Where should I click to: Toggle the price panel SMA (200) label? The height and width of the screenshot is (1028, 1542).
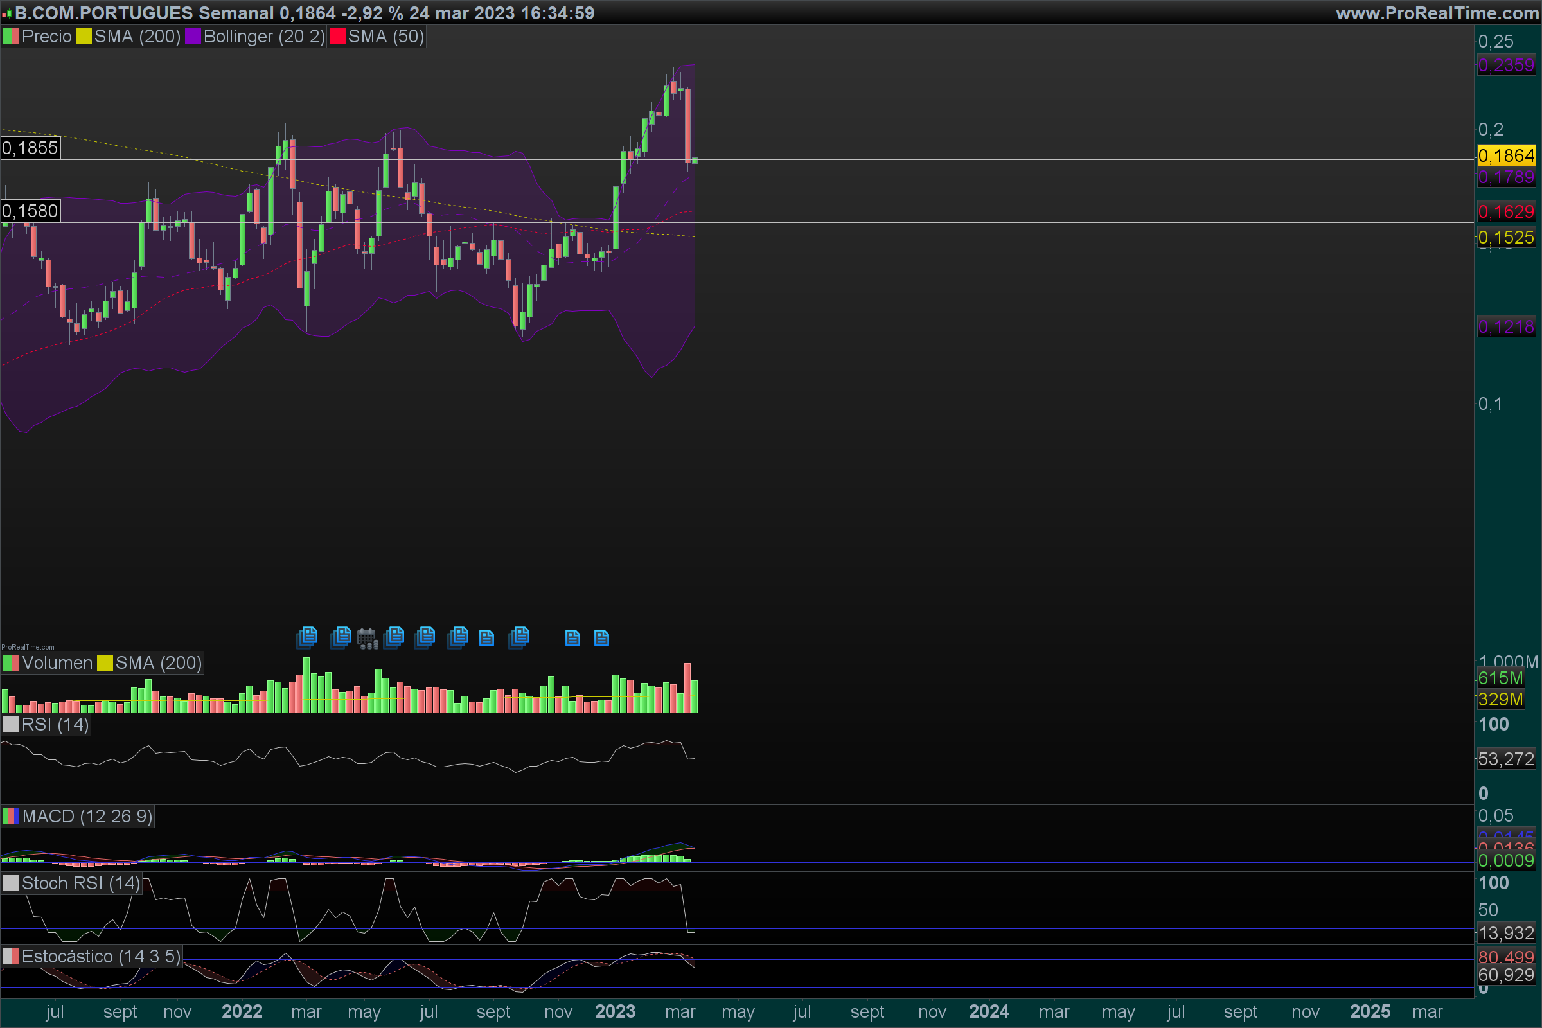pos(136,37)
